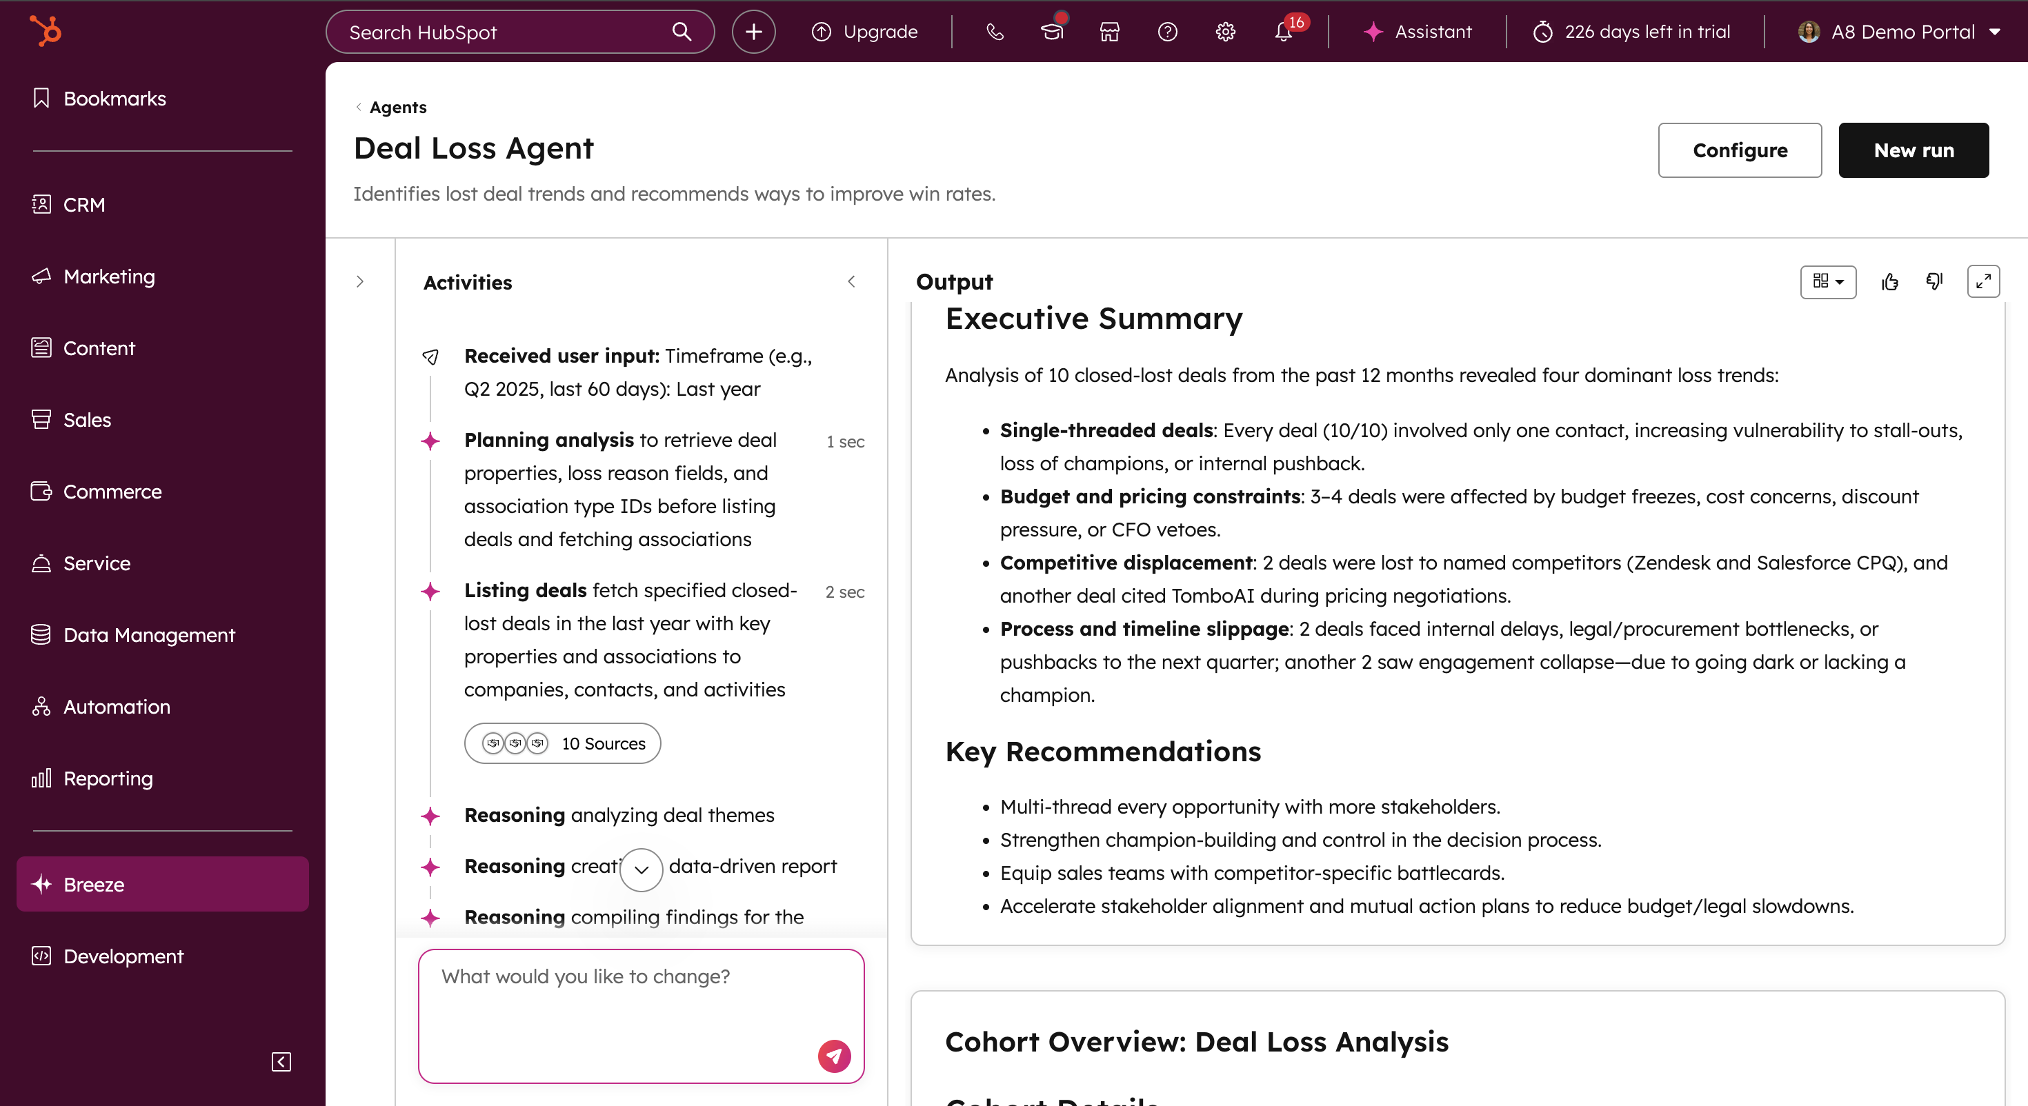Open the output layout view dropdown
The height and width of the screenshot is (1106, 2028).
(1827, 282)
